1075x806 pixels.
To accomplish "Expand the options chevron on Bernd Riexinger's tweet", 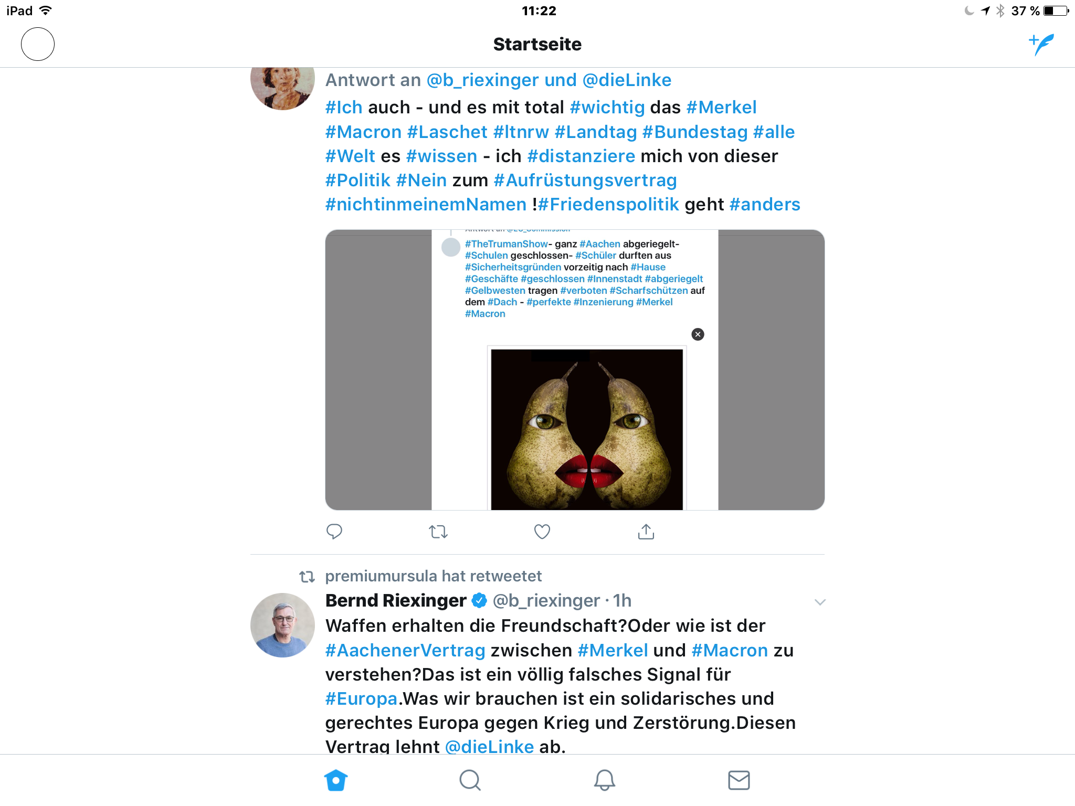I will click(820, 602).
